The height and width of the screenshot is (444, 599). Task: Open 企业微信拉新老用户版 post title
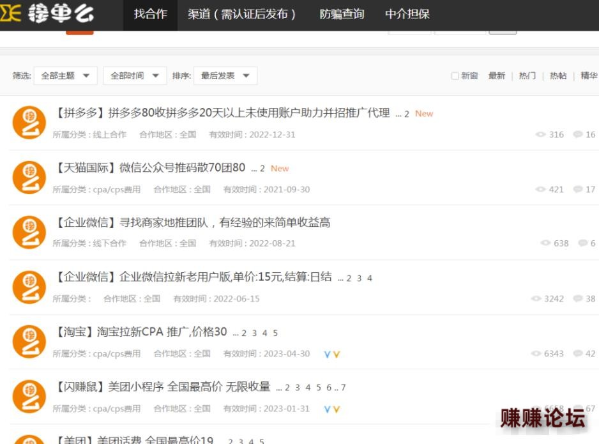pyautogui.click(x=225, y=277)
